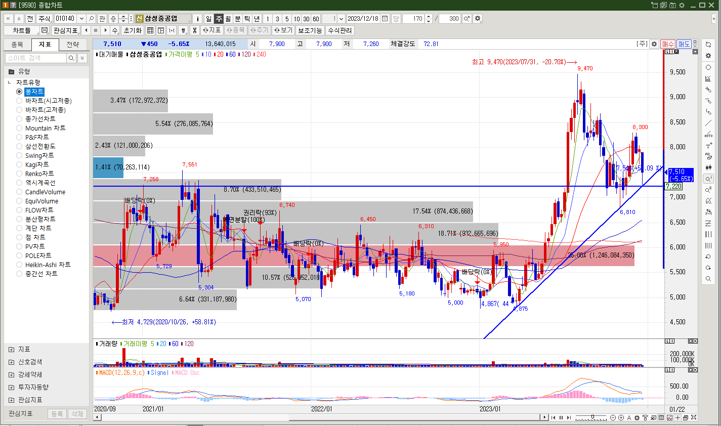Select the grid layout icon in toolbar
Image resolution: width=721 pixels, height=426 pixels.
[x=150, y=30]
